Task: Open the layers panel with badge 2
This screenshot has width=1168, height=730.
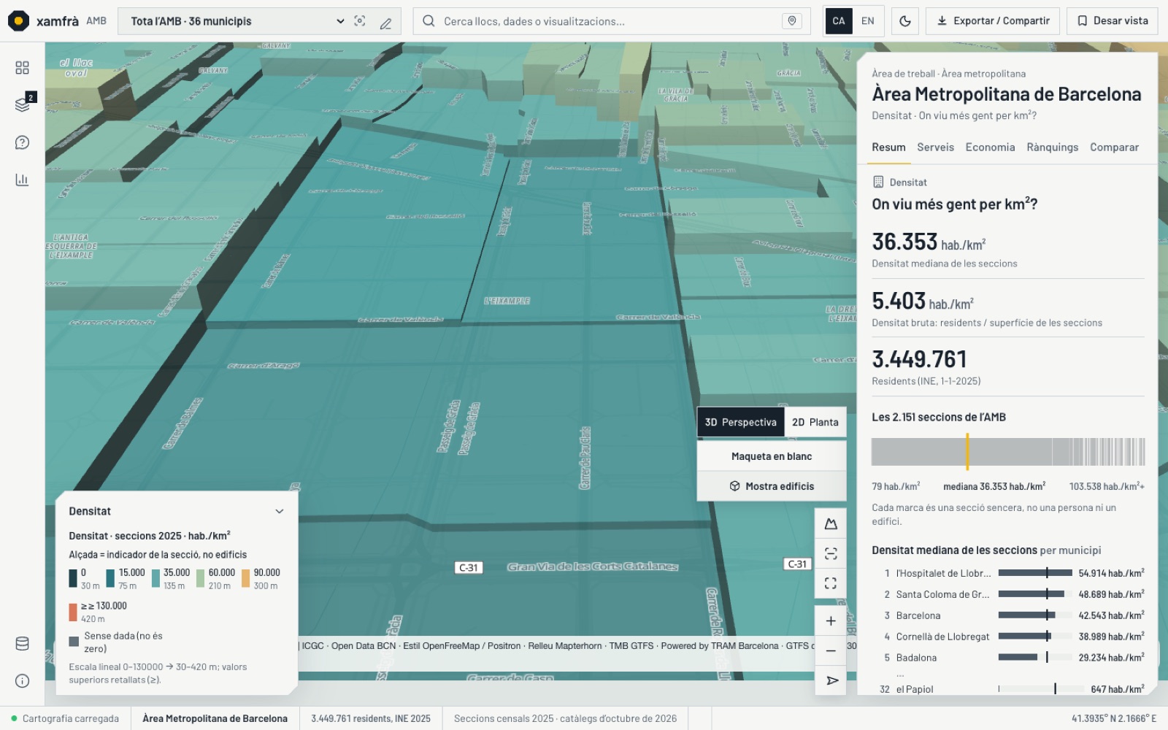Action: pos(22,104)
